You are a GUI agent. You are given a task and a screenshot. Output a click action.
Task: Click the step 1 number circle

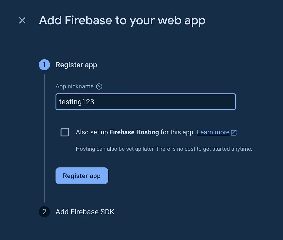[x=44, y=65]
